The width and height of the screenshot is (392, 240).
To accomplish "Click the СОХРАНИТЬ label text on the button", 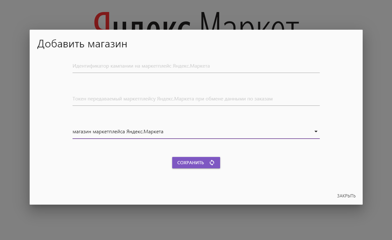I will tap(190, 163).
